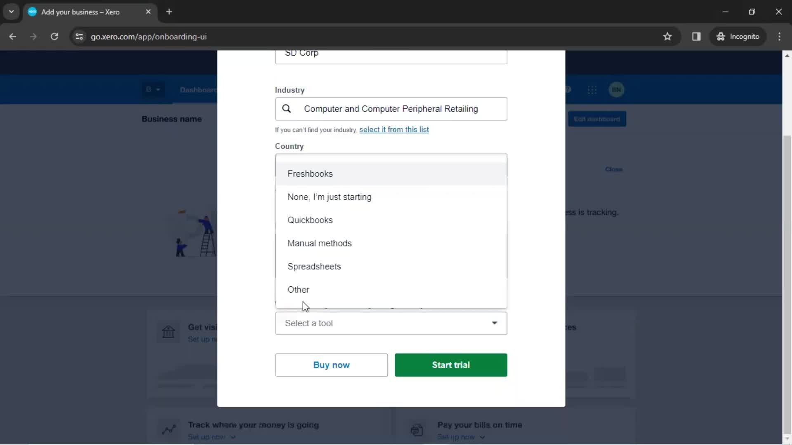Expand 'Set up now' under Track money
The image size is (792, 445).
coord(212,437)
